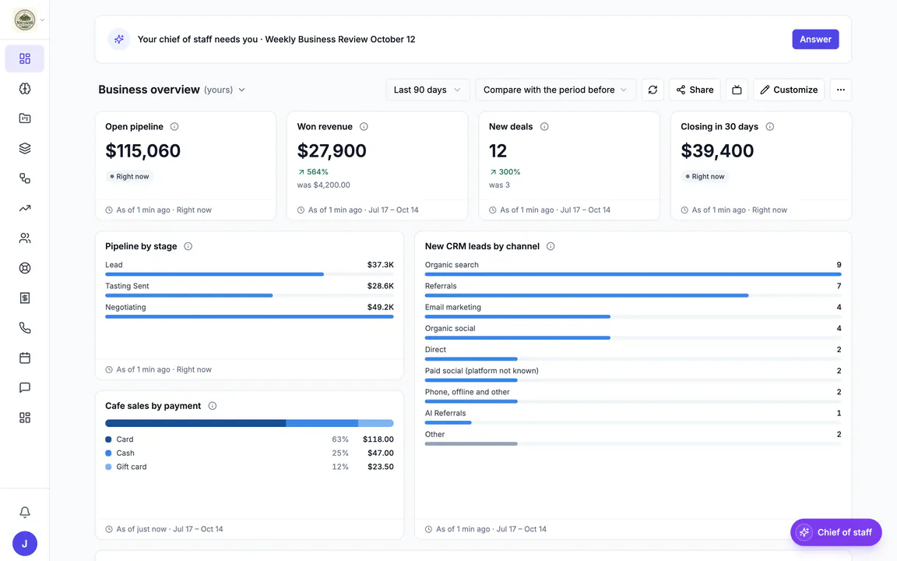Click Weekly Business Review October 12 banner text
The height and width of the screenshot is (561, 897).
[340, 40]
